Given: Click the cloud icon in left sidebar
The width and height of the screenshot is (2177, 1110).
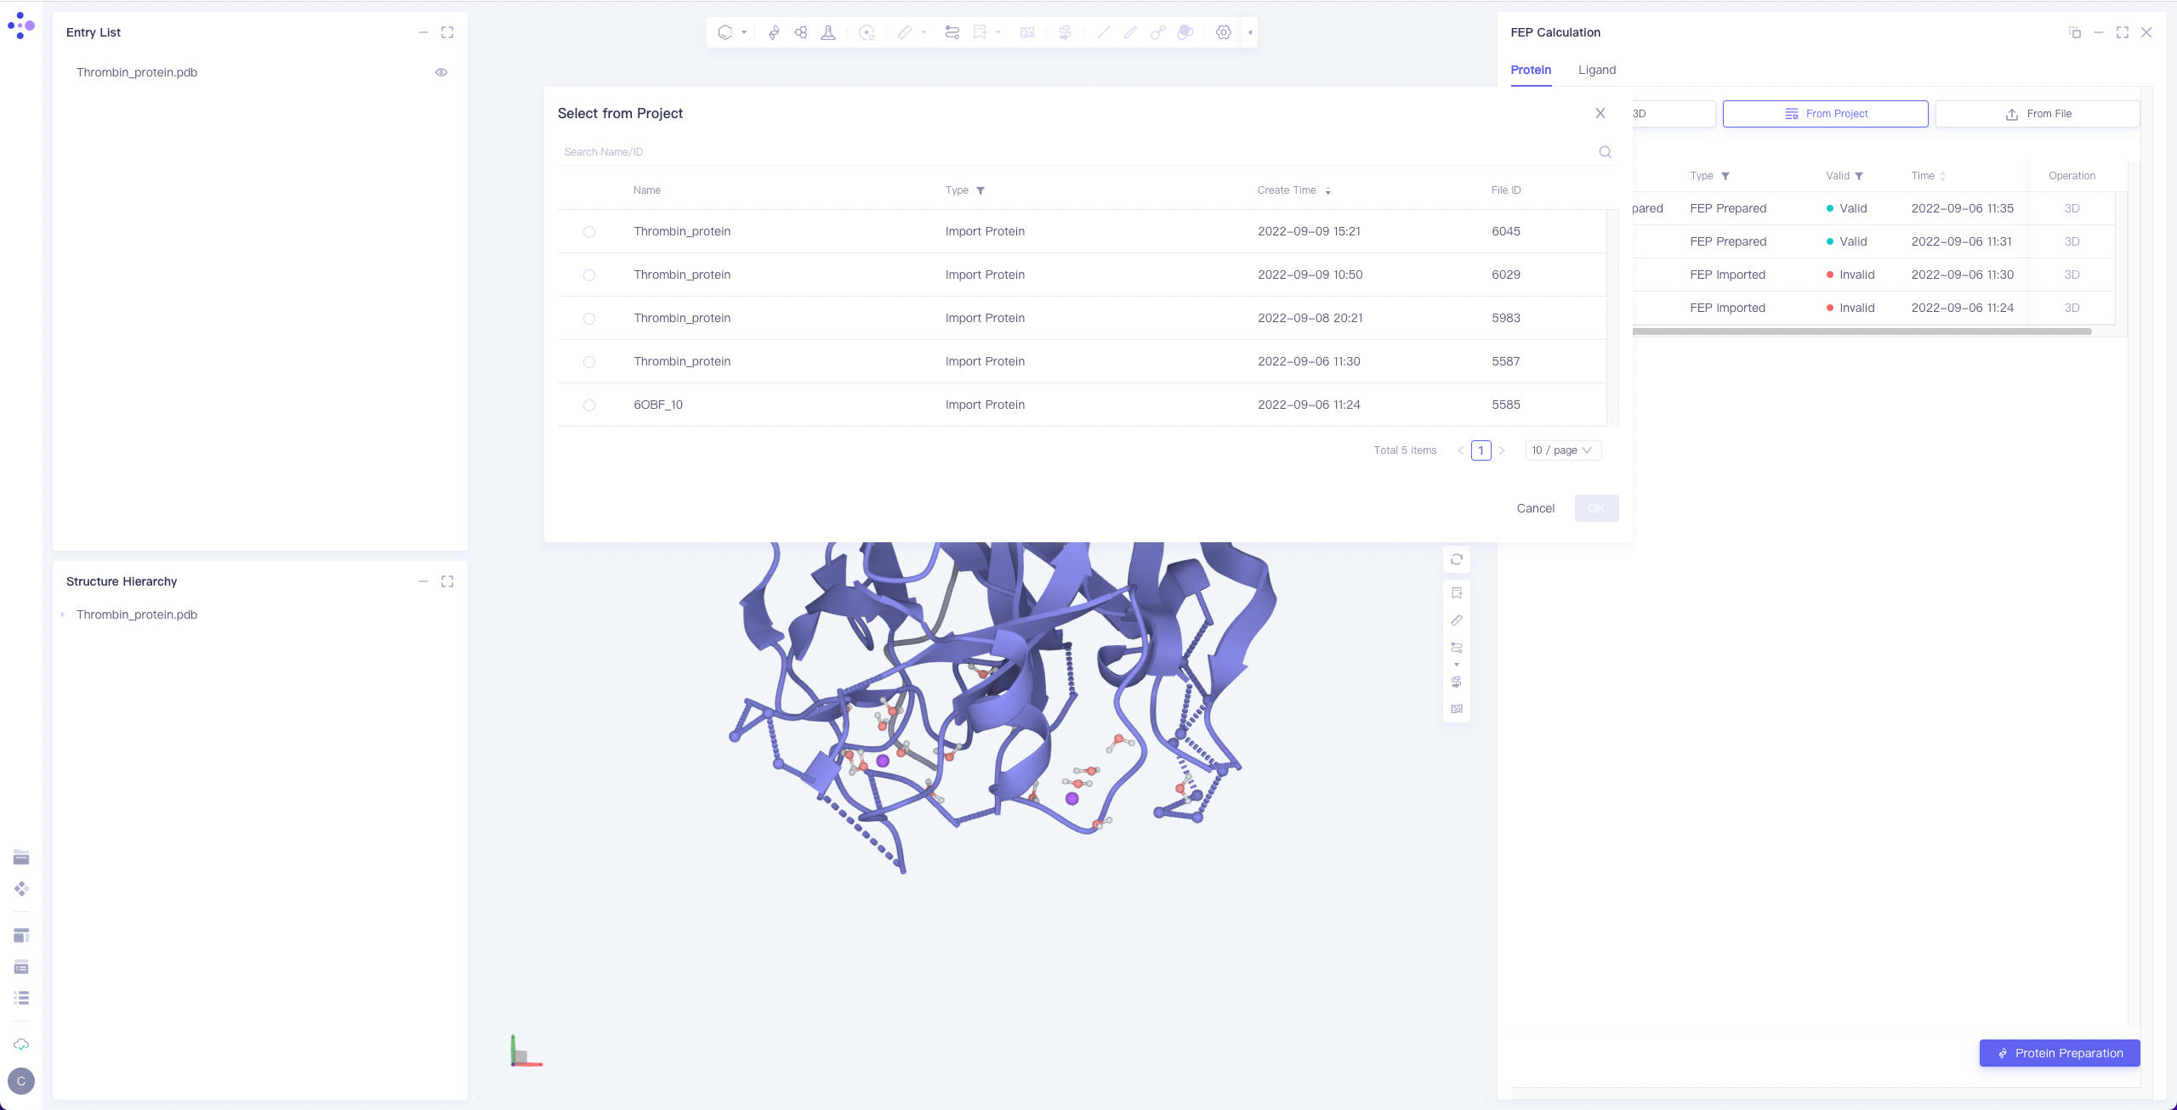Looking at the screenshot, I should coord(21,1045).
